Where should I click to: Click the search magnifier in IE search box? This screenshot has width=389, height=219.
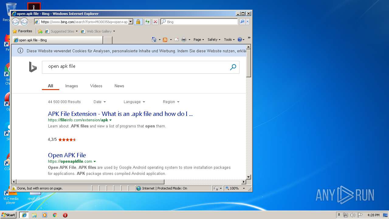point(242,22)
